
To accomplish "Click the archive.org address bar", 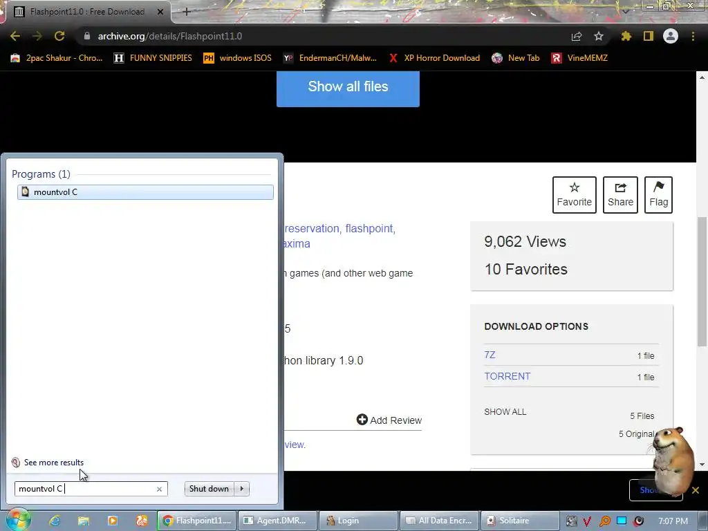I will coord(325,36).
